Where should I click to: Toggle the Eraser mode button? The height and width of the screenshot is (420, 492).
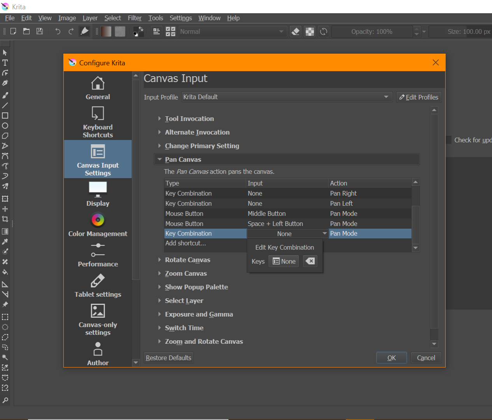click(296, 31)
